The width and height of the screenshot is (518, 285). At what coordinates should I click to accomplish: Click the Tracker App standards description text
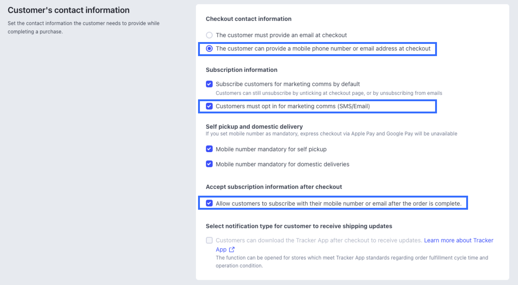(x=352, y=262)
